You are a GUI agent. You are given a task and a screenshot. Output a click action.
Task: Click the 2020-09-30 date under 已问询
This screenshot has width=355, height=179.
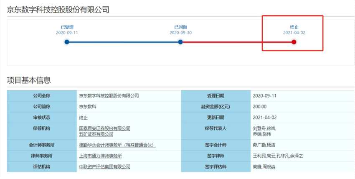tap(180, 33)
